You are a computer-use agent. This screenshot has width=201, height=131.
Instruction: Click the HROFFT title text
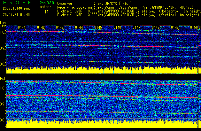pos(20,3)
